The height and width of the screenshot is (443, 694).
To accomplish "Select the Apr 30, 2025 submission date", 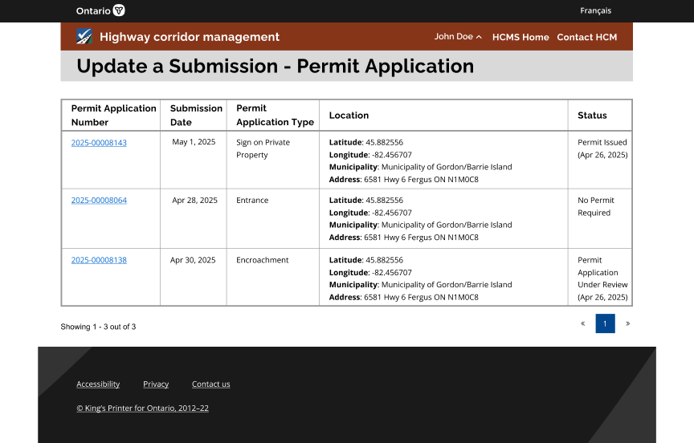I will click(193, 260).
